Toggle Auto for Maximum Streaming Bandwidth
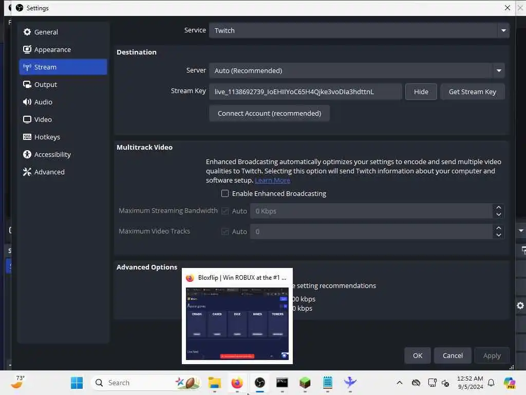The image size is (526, 395). (x=225, y=211)
